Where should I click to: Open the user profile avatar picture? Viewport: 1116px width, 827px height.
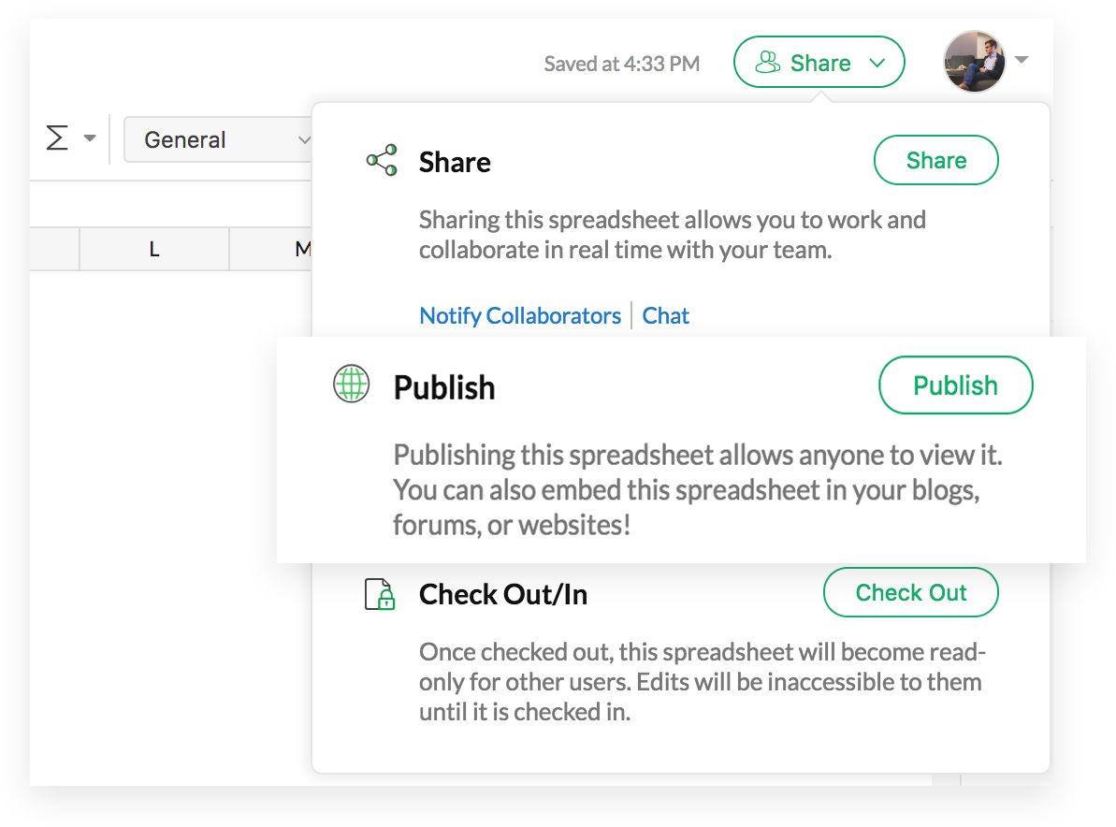tap(974, 62)
